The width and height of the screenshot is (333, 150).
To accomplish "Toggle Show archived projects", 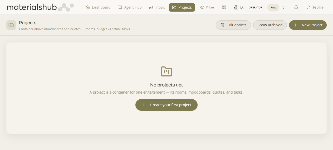I will point(270,25).
